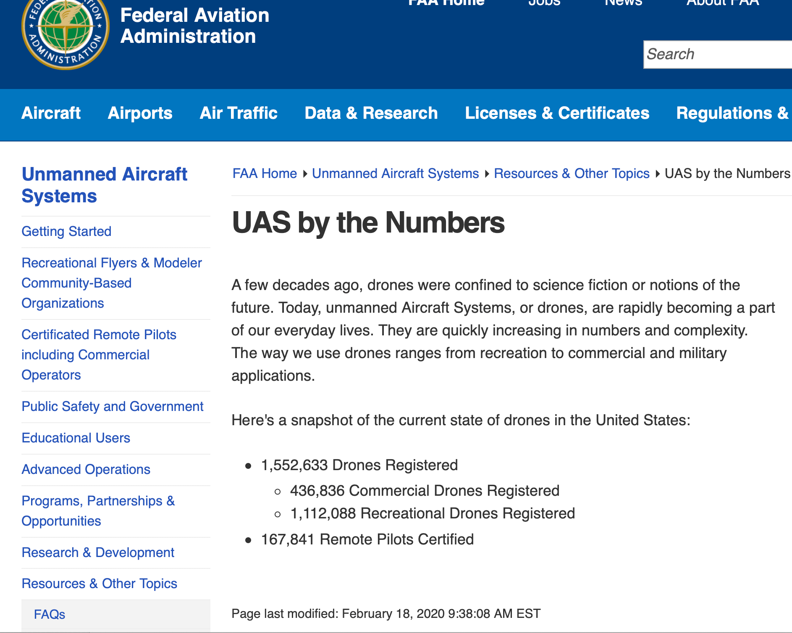Click FAA Home breadcrumb link

(x=265, y=173)
